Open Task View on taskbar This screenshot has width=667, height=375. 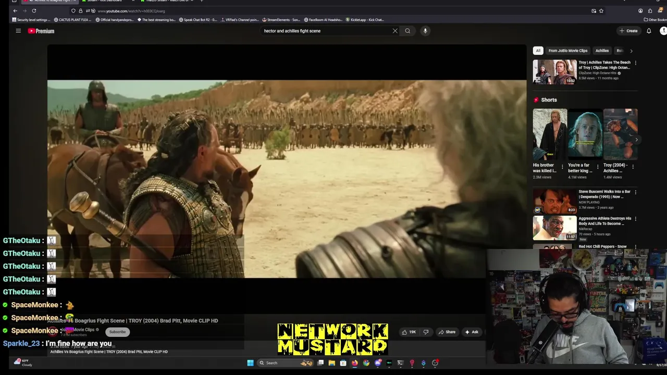click(x=320, y=363)
